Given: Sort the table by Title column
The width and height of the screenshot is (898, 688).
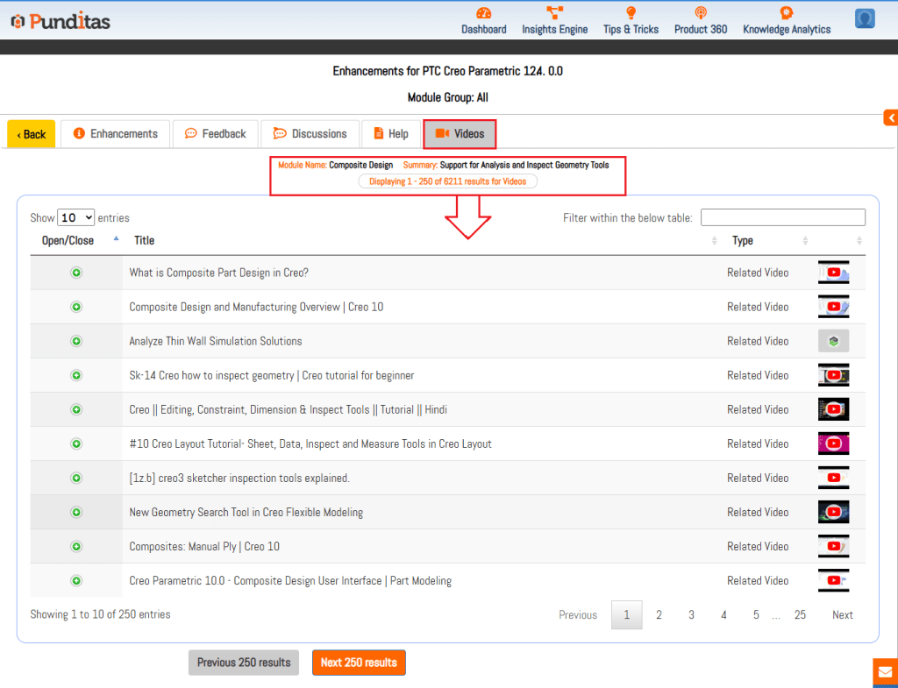Looking at the screenshot, I should pyautogui.click(x=144, y=240).
